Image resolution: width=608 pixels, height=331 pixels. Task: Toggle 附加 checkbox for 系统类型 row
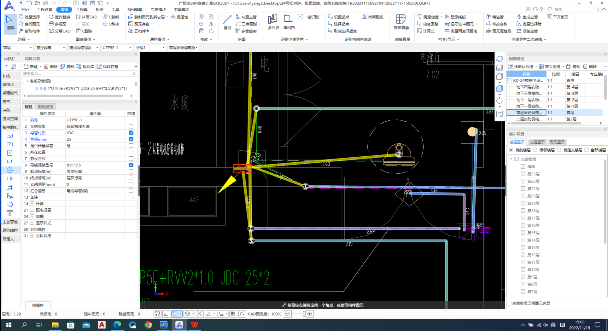(x=131, y=126)
